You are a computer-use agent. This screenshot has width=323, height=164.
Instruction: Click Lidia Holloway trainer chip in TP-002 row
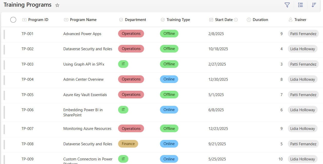(x=302, y=49)
